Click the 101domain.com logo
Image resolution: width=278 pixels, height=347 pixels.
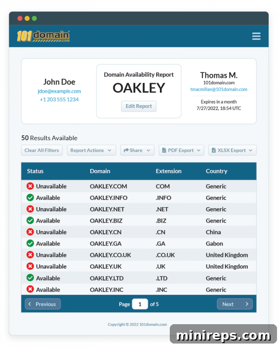coord(44,36)
